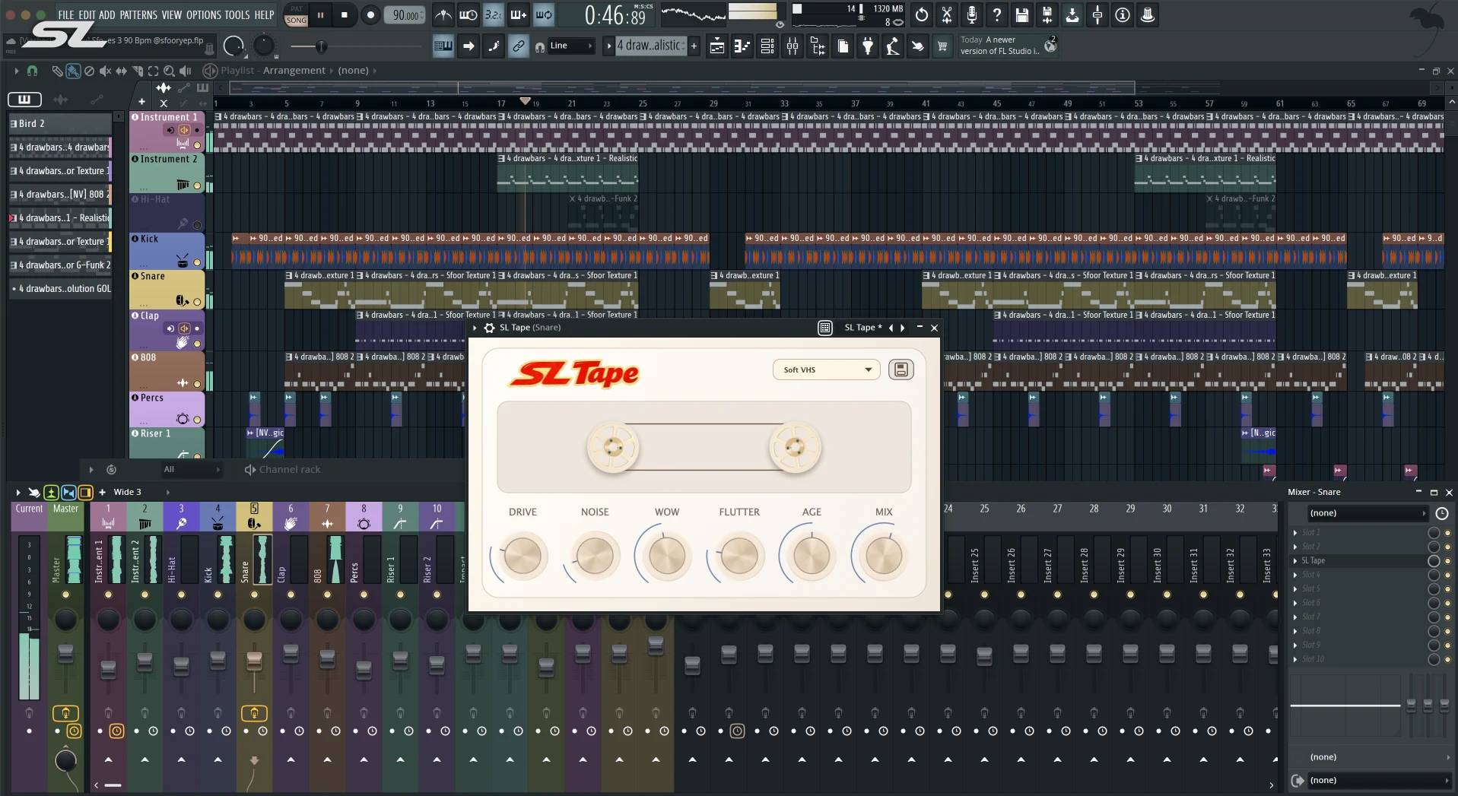The height and width of the screenshot is (796, 1458).
Task: Open the mixer view icon
Action: [x=793, y=46]
